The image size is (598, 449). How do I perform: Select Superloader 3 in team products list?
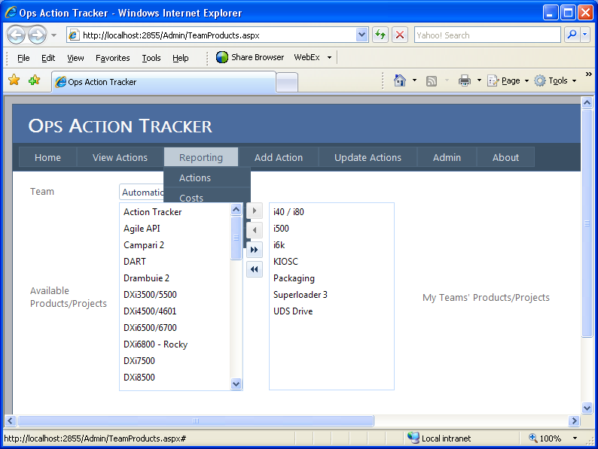point(331,295)
